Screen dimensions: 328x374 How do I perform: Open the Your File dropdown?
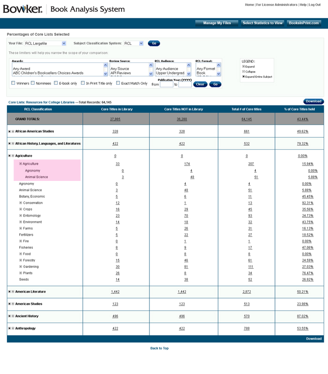point(45,43)
